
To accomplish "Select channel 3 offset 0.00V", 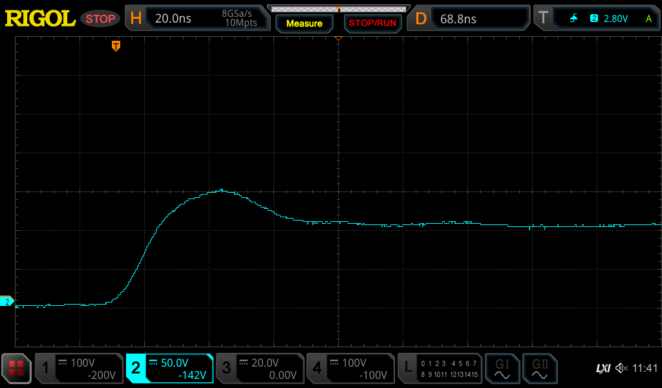I will coord(283,375).
